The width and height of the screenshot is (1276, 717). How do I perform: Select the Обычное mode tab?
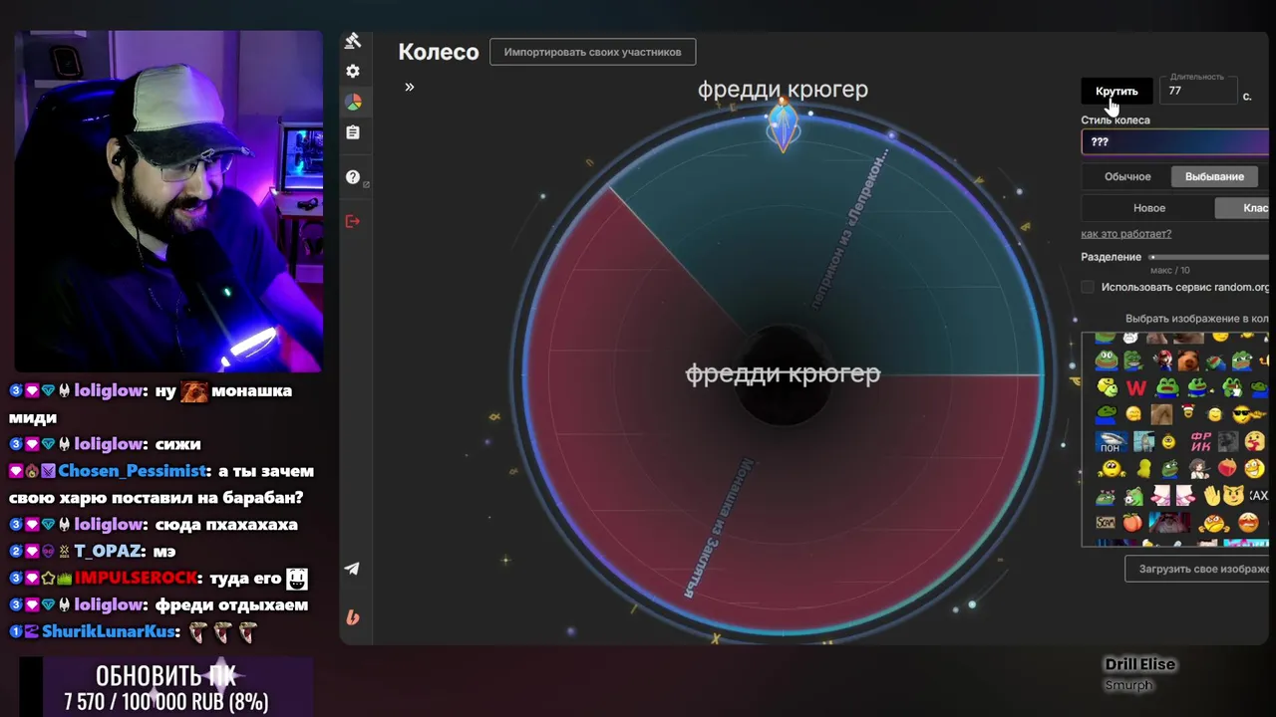pyautogui.click(x=1127, y=176)
